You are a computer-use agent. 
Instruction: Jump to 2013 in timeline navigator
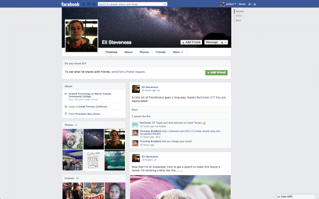point(239,15)
